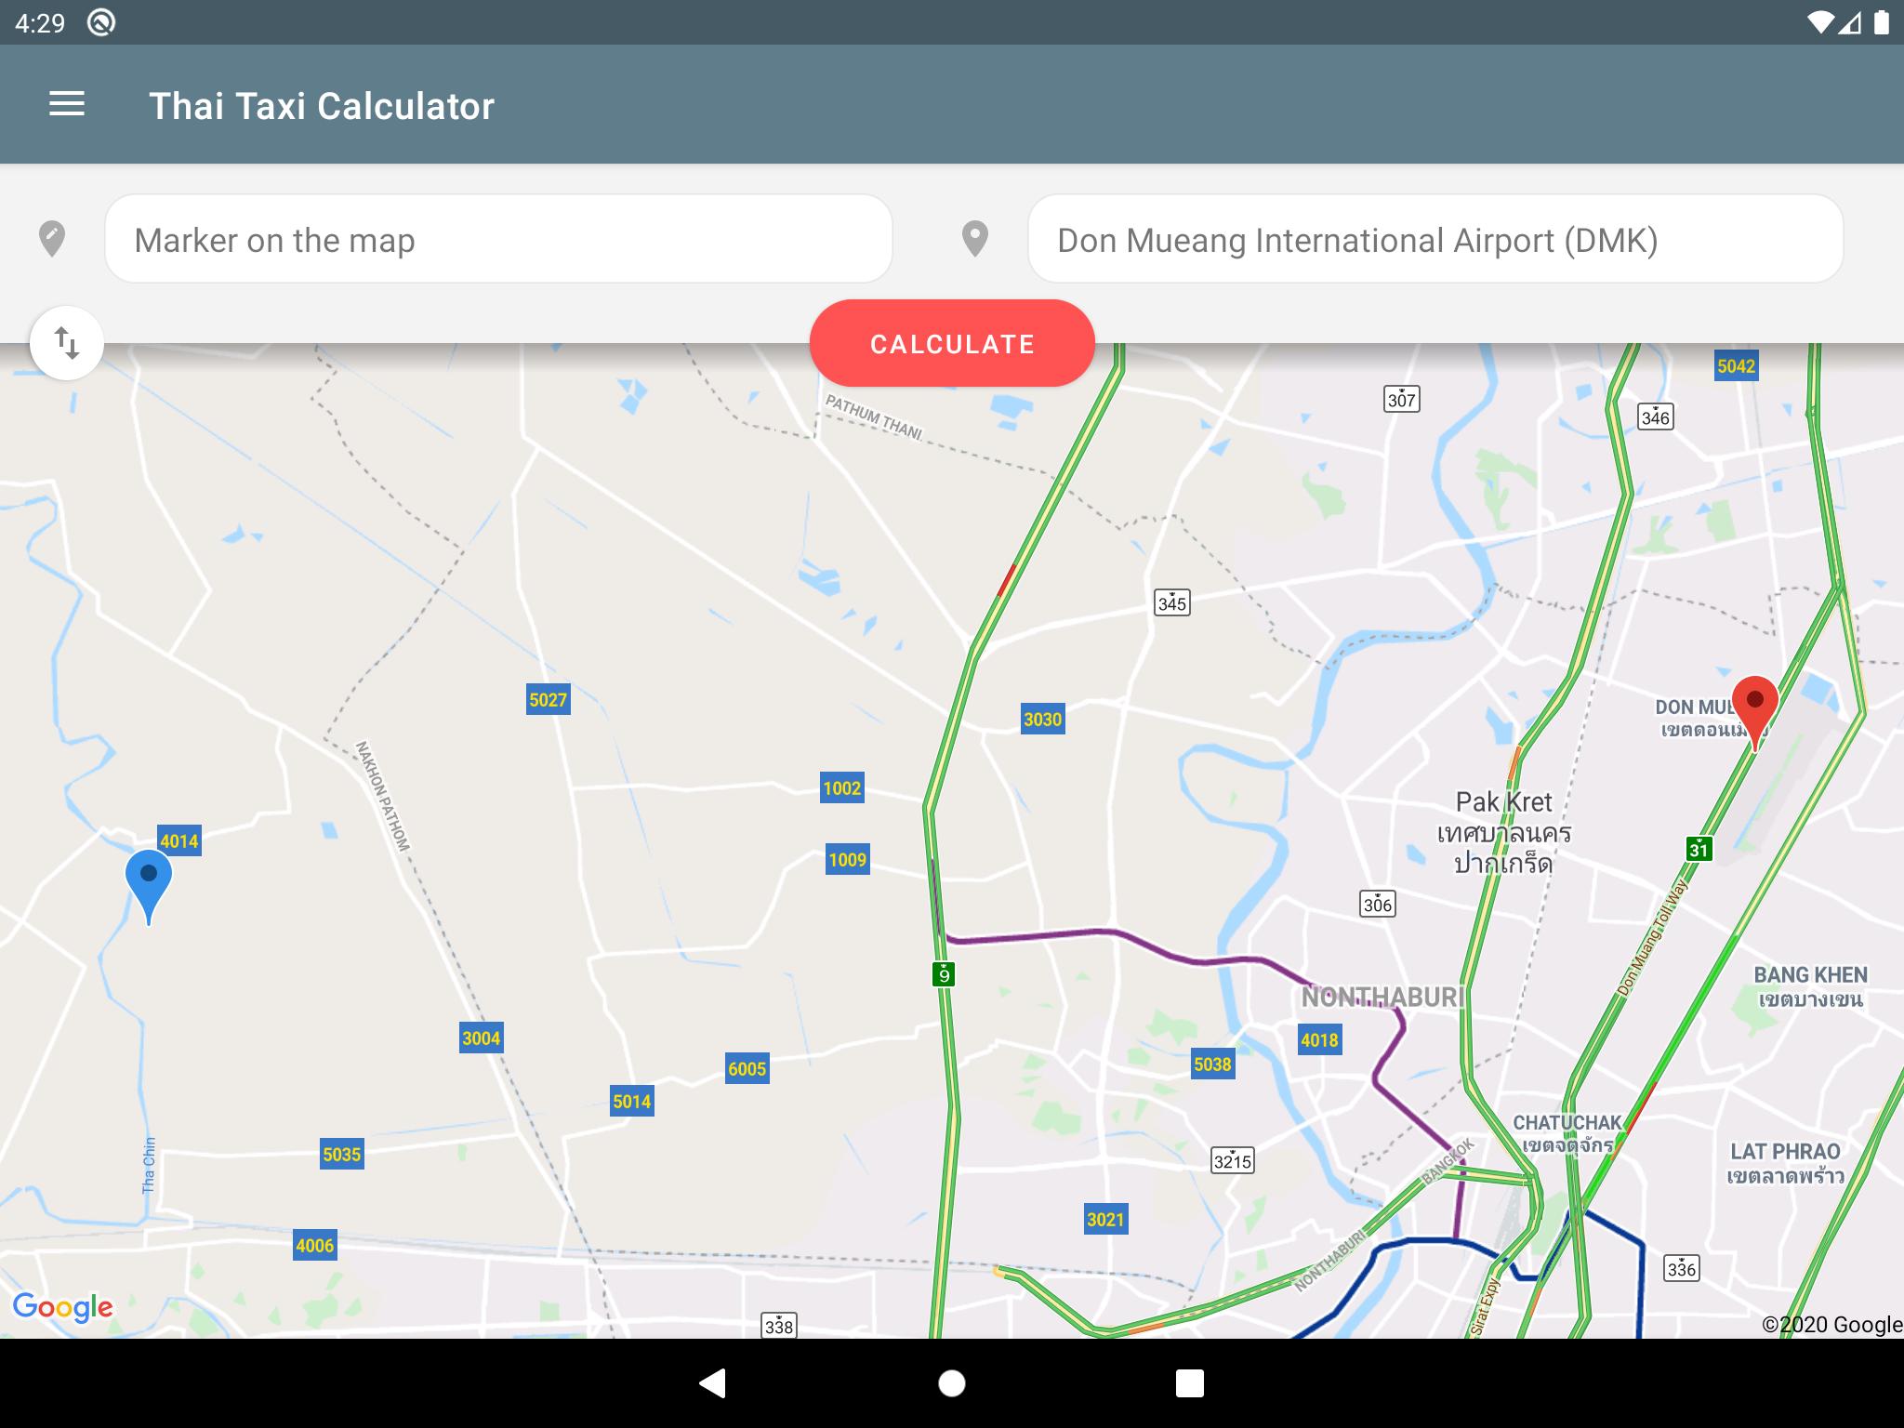1904x1428 pixels.
Task: Open the hamburger navigation menu
Action: pos(67,104)
